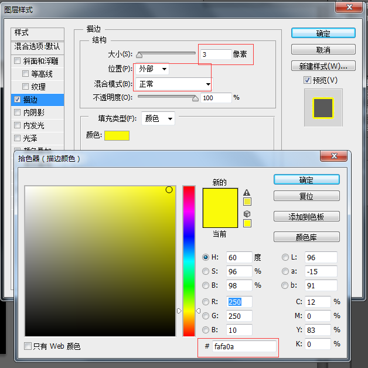Open the 颜色库 color libraries button
This screenshot has width=368, height=368.
306,237
